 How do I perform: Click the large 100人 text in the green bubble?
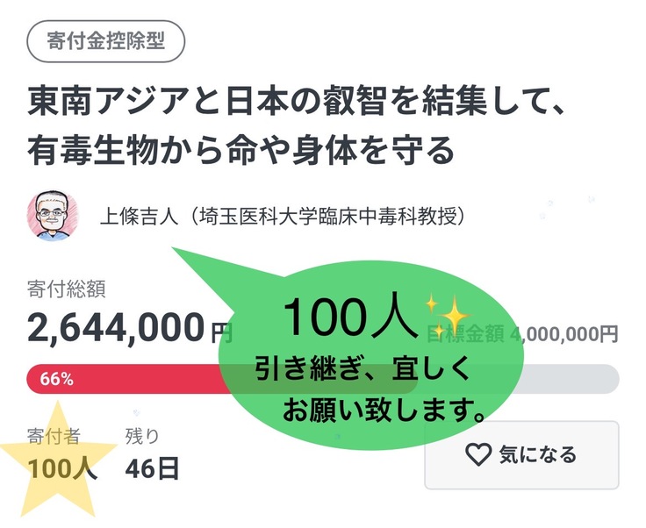[x=349, y=317]
